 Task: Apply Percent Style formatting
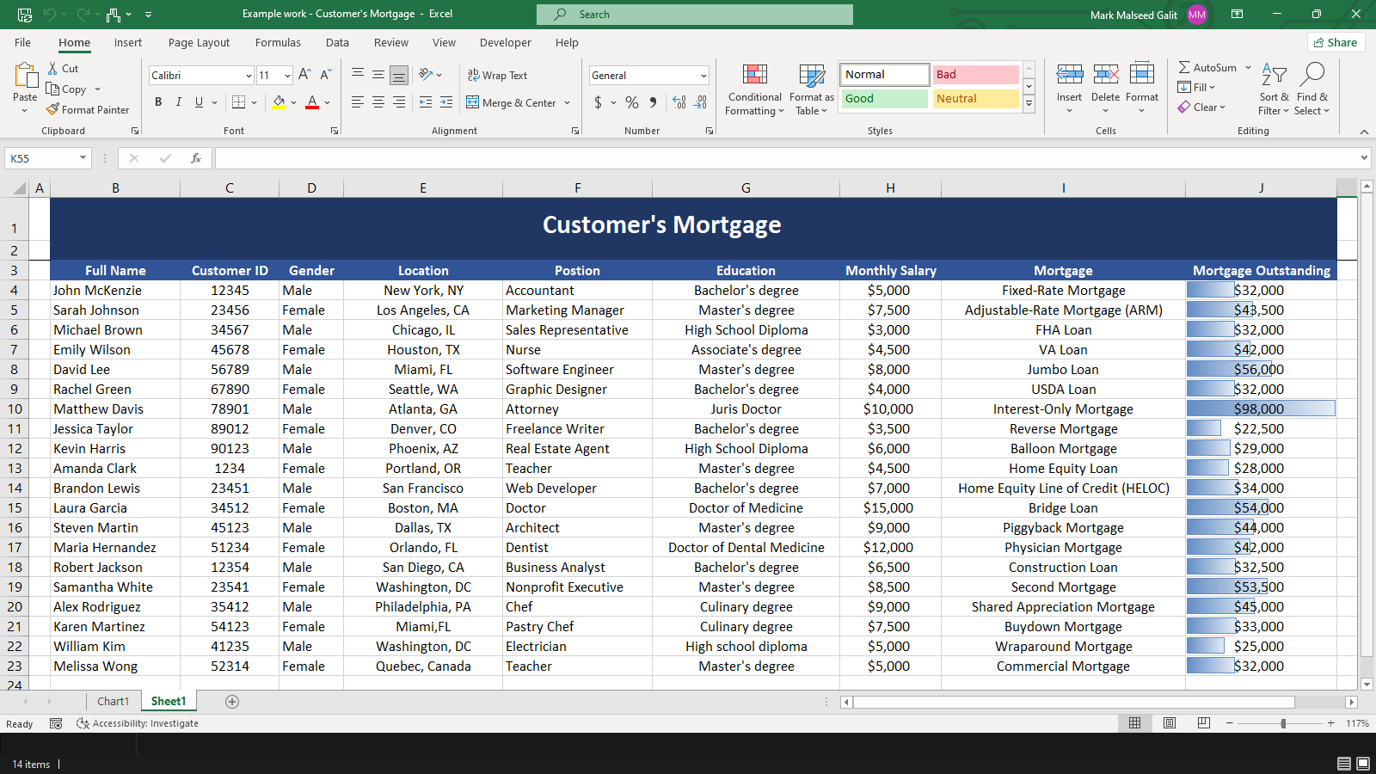[632, 102]
